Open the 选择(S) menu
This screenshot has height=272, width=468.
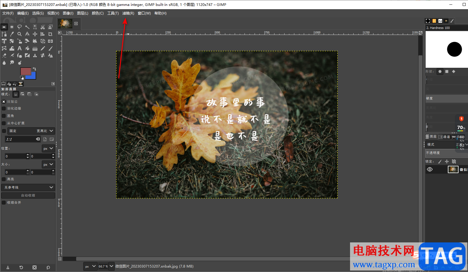38,13
